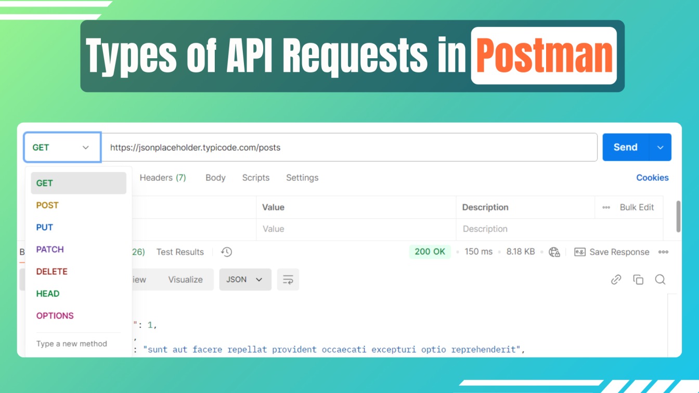Open the Scripts tab
This screenshot has height=393, width=699.
[x=256, y=178]
